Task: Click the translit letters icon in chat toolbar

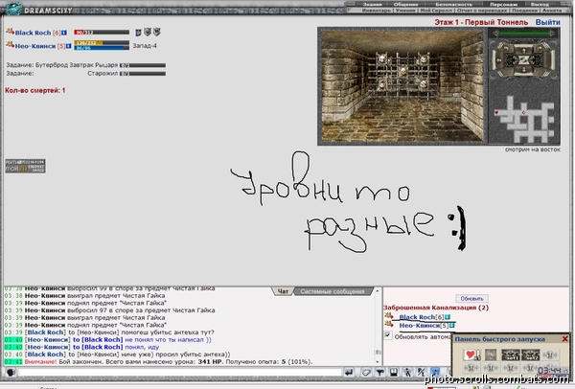Action: point(422,373)
